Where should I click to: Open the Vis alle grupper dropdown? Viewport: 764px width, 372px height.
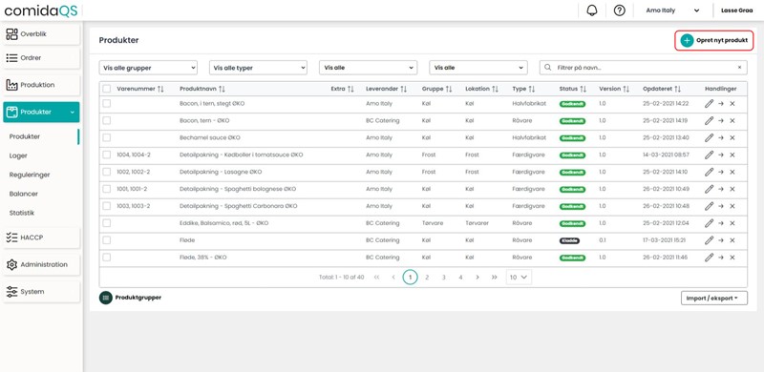(x=148, y=68)
